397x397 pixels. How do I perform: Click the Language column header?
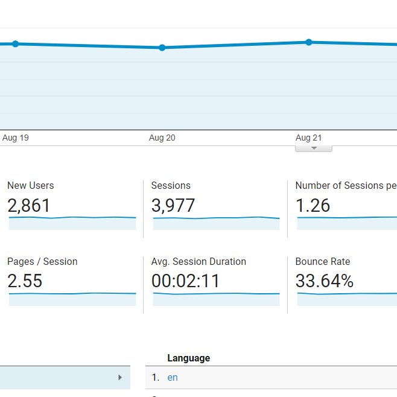pyautogui.click(x=188, y=358)
